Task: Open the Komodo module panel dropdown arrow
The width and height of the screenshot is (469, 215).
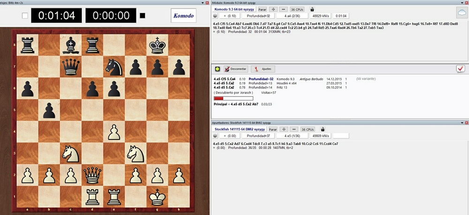Action: coord(462,3)
